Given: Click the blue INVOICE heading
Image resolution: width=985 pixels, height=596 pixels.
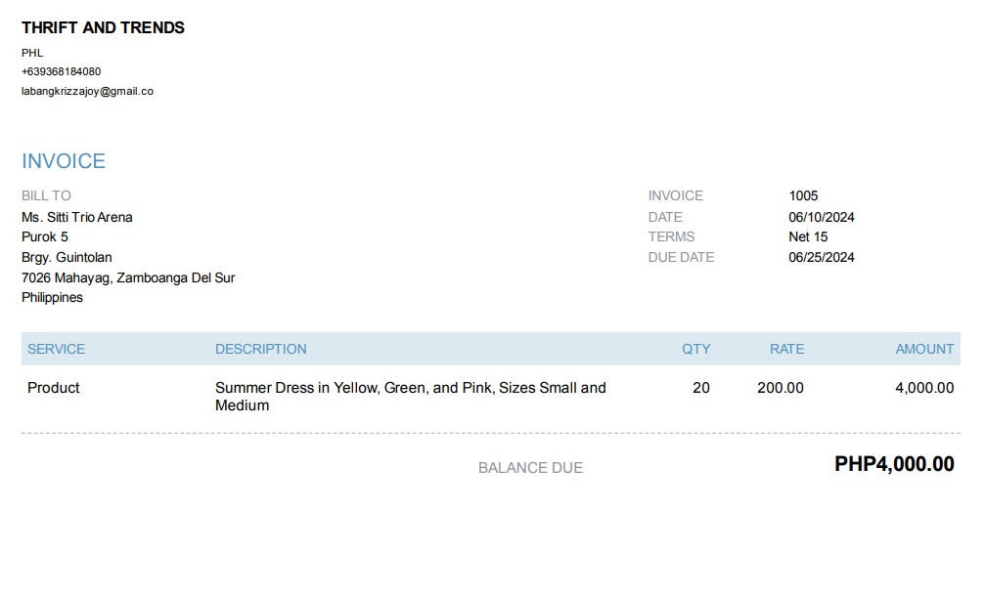Looking at the screenshot, I should click(64, 161).
